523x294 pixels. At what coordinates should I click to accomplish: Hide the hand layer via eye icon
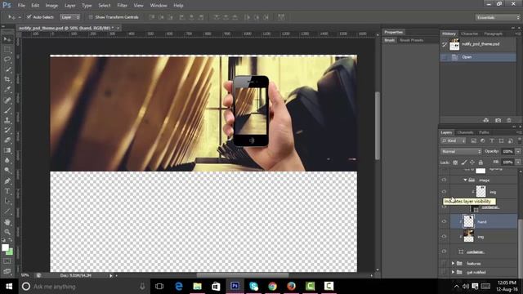point(444,221)
